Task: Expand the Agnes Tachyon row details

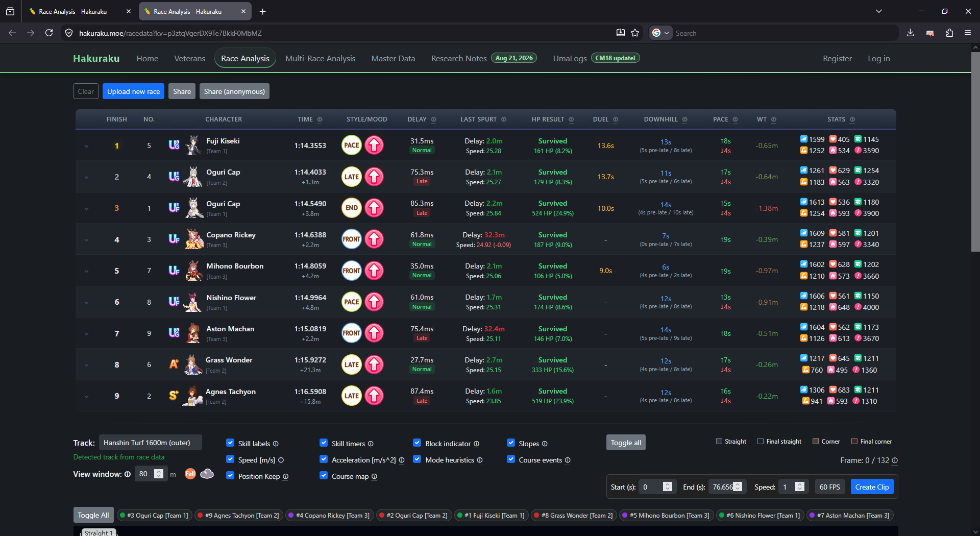Action: pos(86,397)
